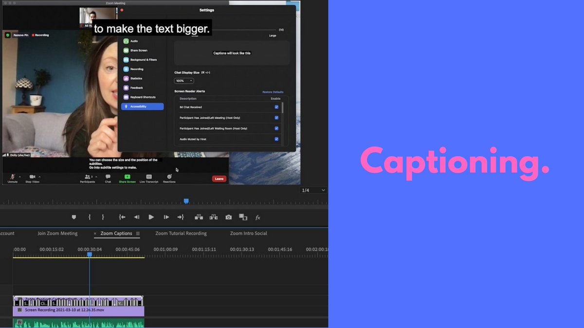The image size is (584, 328).
Task: Select the caption track clip segments
Action: (78, 301)
